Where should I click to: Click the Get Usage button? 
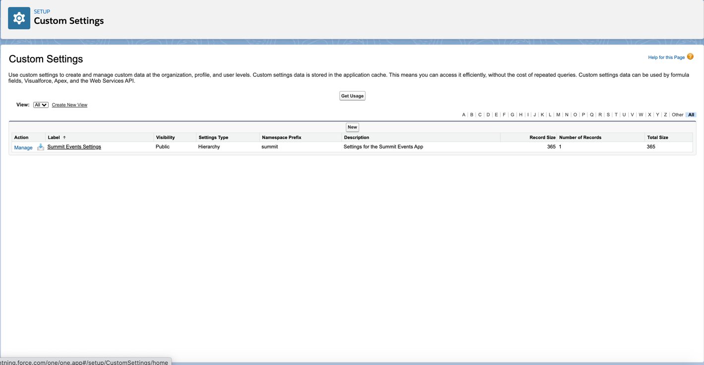tap(352, 96)
